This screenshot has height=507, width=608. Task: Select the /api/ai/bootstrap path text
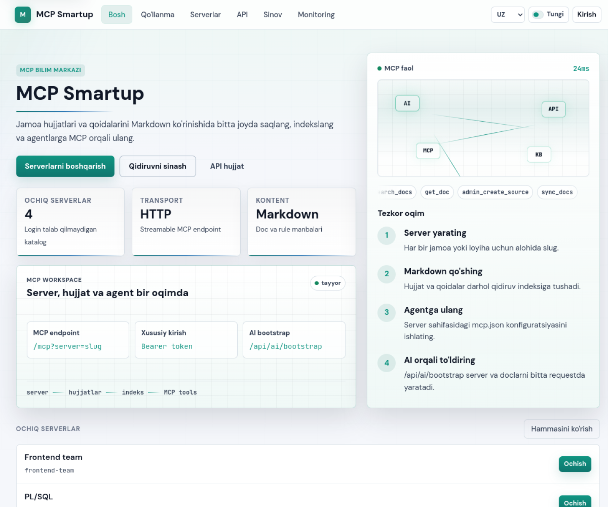pyautogui.click(x=285, y=346)
